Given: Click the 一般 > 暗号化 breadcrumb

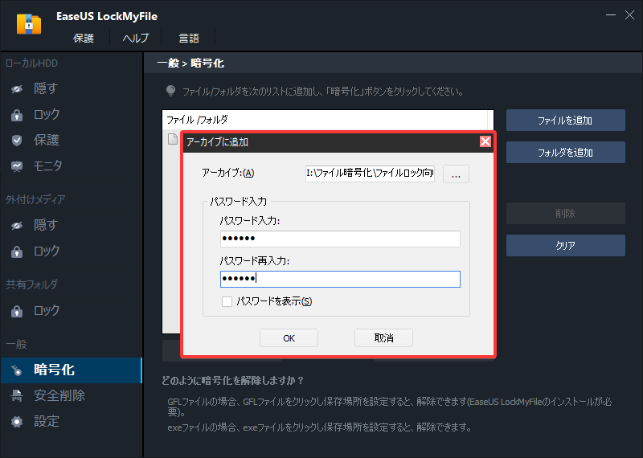Looking at the screenshot, I should pyautogui.click(x=190, y=63).
